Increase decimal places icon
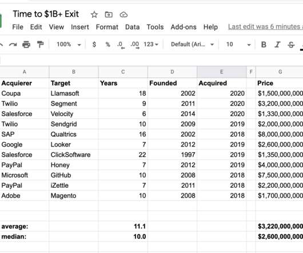 tap(135, 45)
